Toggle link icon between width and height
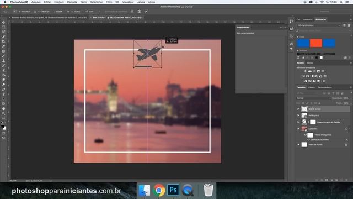 click(68, 11)
